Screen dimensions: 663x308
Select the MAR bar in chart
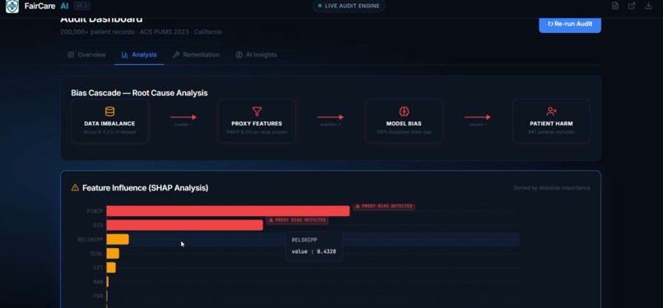[x=108, y=282]
